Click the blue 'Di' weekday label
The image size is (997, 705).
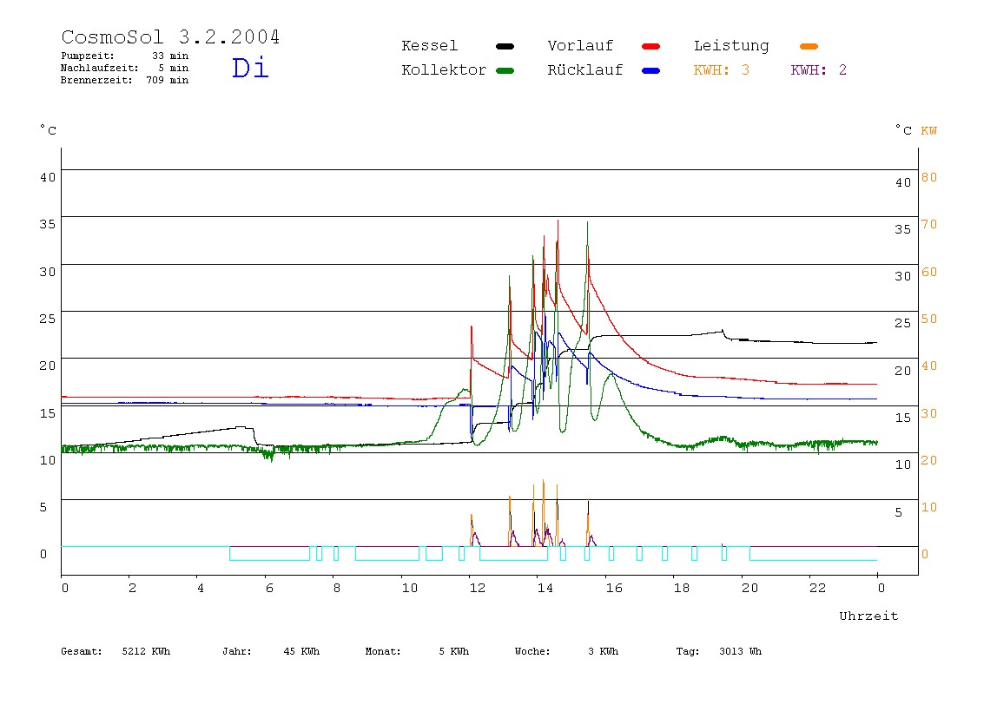[x=250, y=68]
